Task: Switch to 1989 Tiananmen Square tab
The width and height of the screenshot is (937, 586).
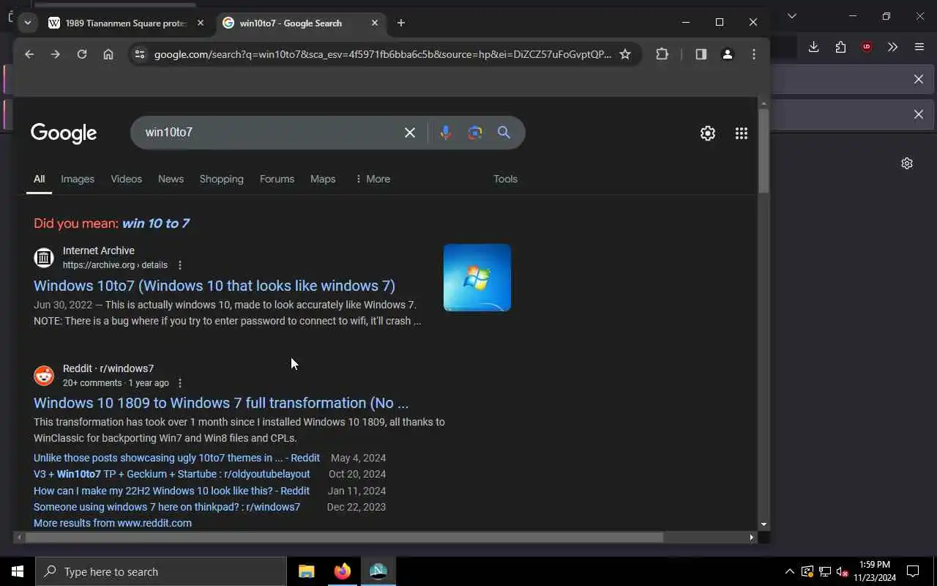Action: [126, 23]
